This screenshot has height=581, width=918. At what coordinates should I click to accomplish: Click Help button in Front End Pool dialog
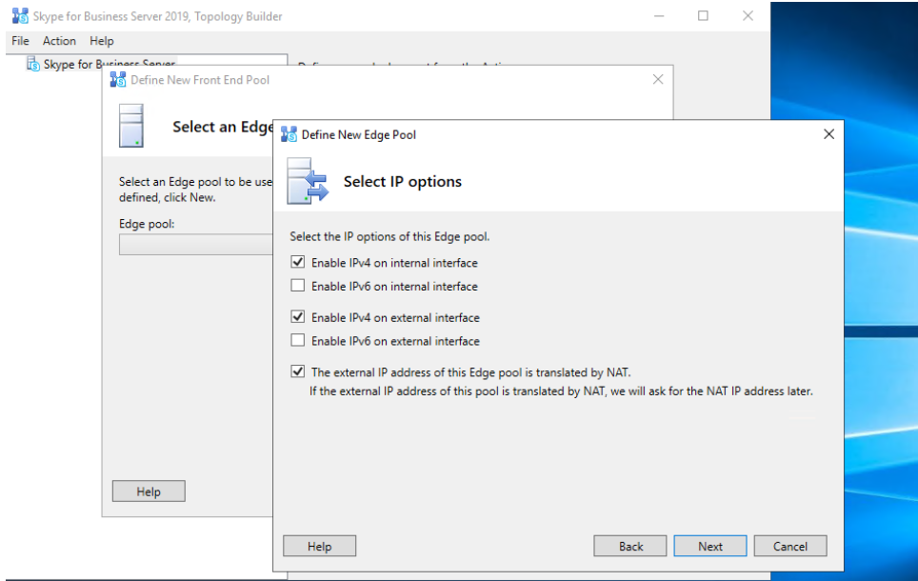point(148,491)
